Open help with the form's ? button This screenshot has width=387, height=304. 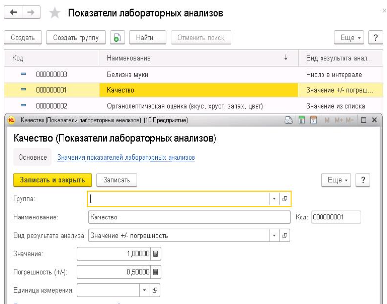coord(363,180)
